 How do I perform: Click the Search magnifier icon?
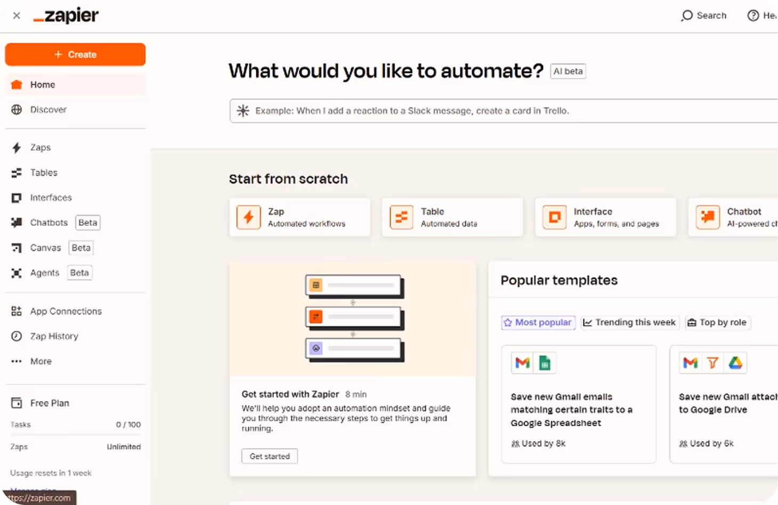pos(687,15)
